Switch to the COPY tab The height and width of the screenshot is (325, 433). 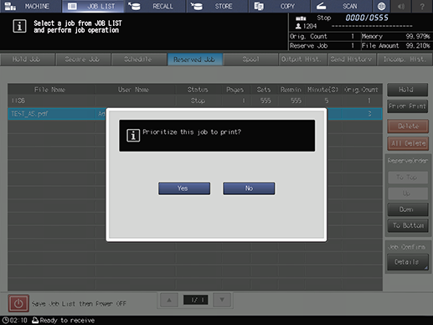click(280, 6)
